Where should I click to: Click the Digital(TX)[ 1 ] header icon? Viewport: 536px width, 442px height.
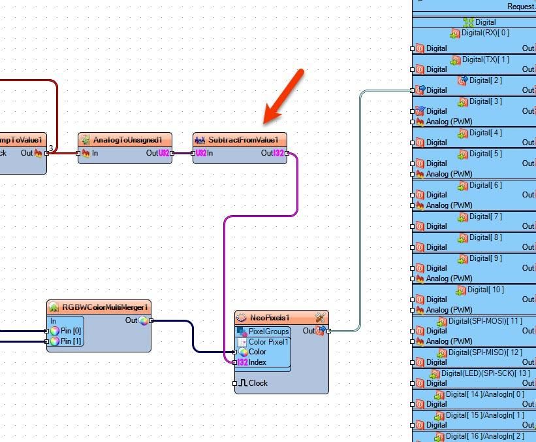456,60
